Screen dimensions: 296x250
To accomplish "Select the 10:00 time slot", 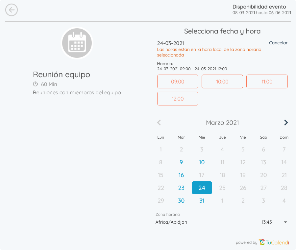I will (222, 81).
